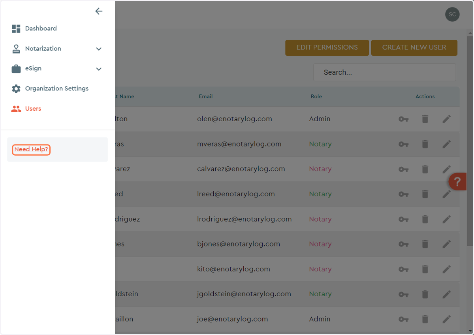The height and width of the screenshot is (335, 474).
Task: Delete user kito@enotarylog.com via trash icon
Action: [x=425, y=269]
